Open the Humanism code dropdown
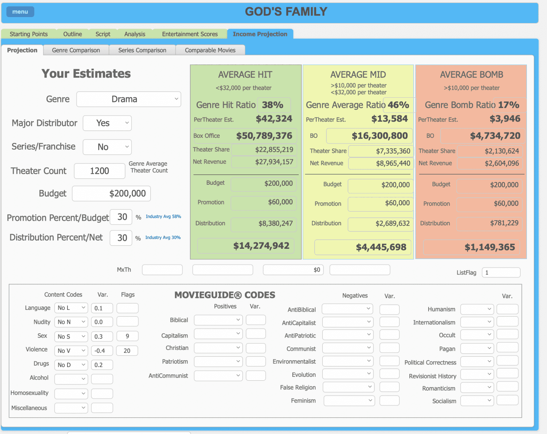This screenshot has height=434, width=547. pyautogui.click(x=477, y=309)
